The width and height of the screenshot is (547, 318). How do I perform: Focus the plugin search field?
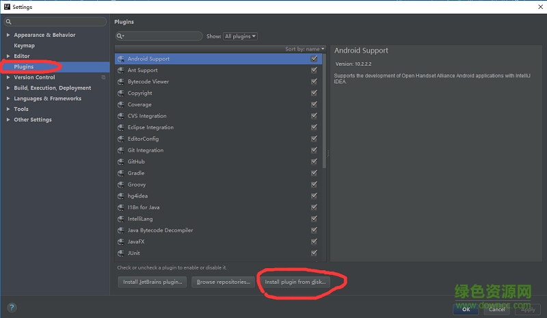[159, 36]
